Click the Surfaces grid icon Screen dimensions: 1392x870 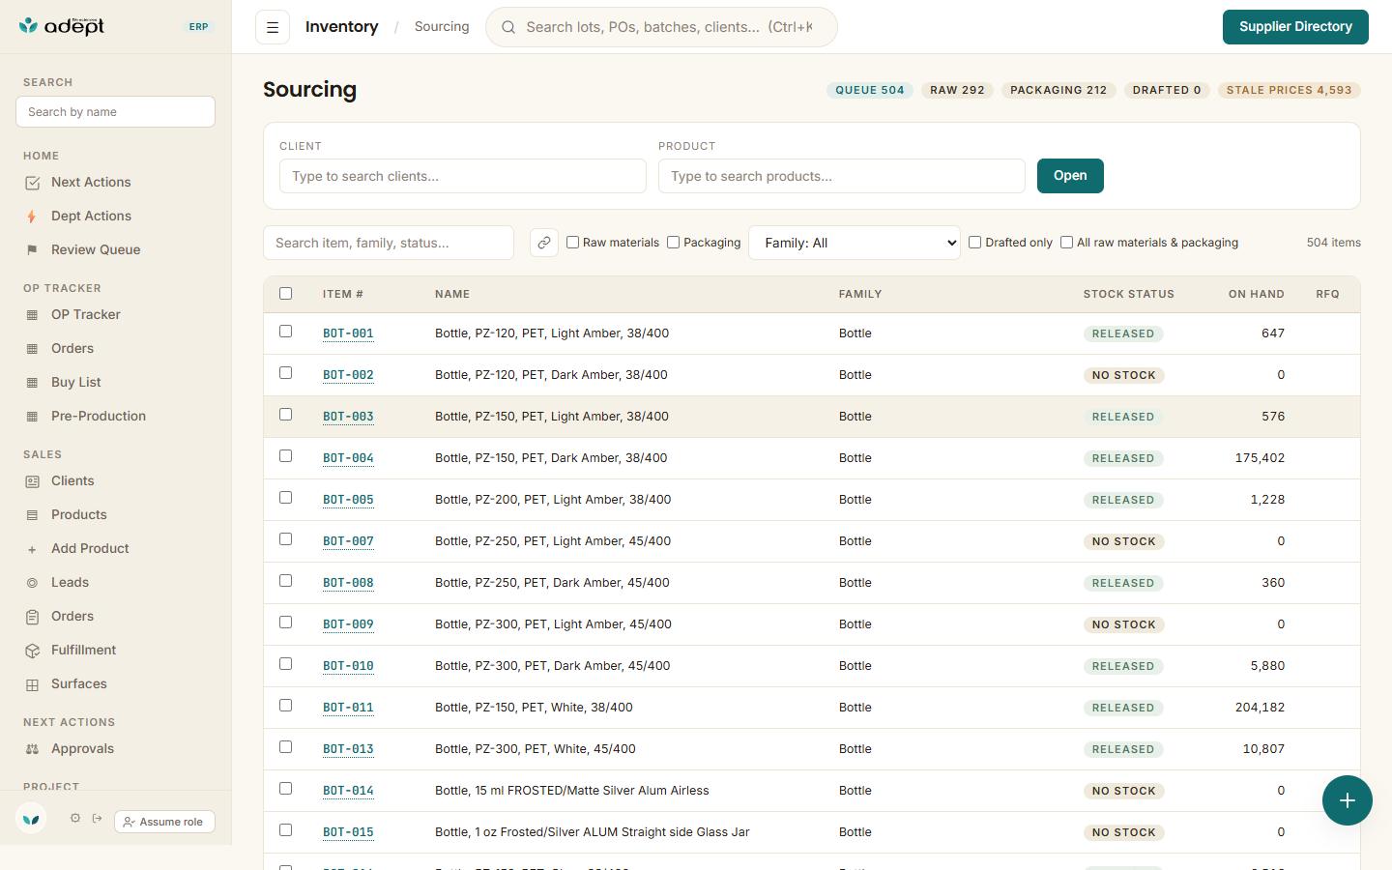[32, 684]
